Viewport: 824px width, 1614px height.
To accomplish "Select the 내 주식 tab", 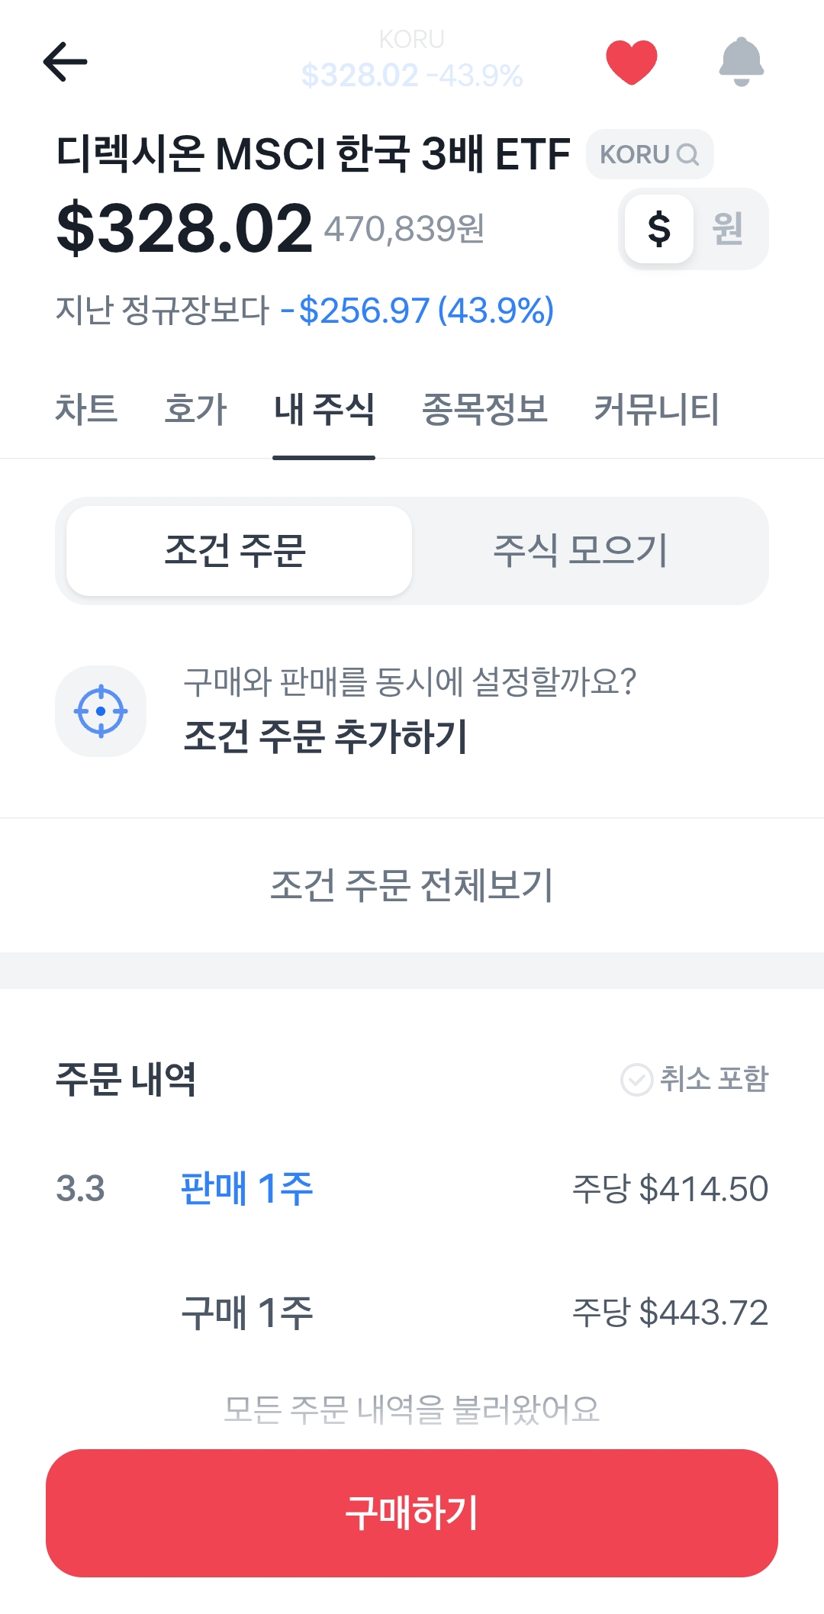I will tap(324, 409).
